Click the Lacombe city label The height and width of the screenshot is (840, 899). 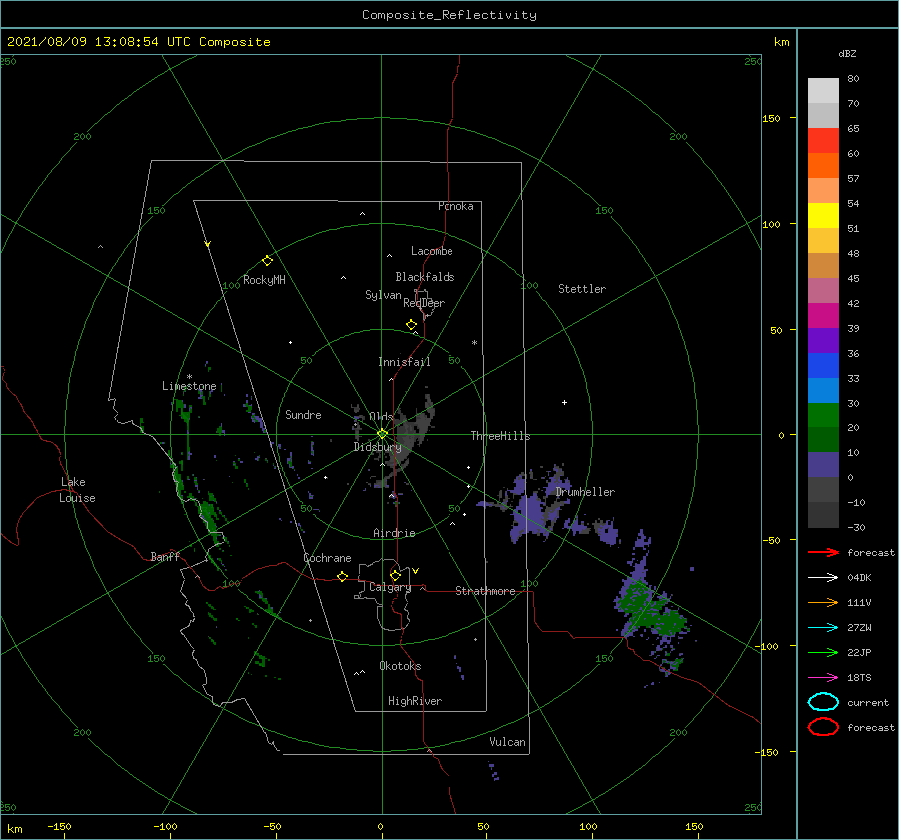tap(432, 251)
